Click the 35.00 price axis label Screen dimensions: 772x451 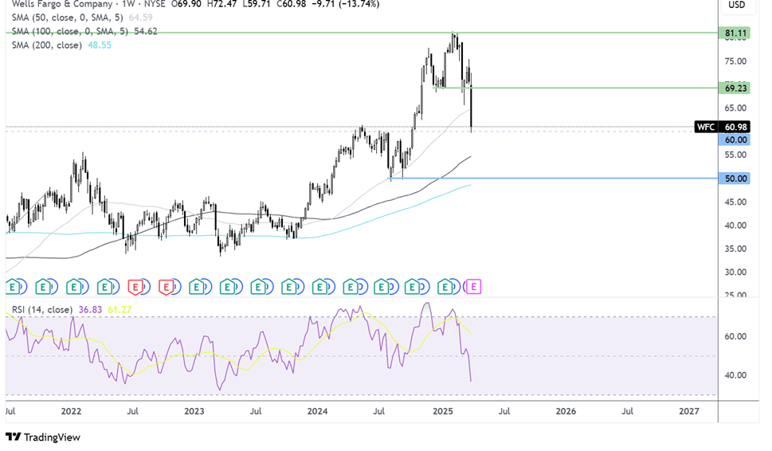point(735,249)
